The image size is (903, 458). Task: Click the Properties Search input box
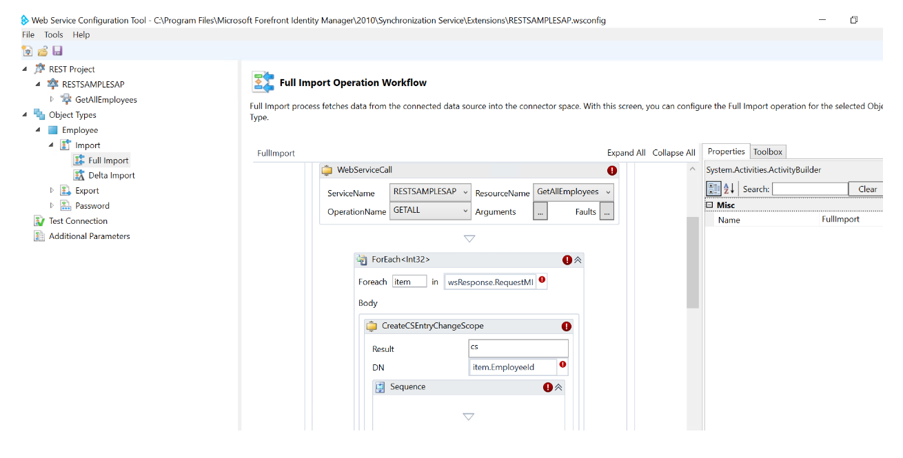[x=810, y=189]
